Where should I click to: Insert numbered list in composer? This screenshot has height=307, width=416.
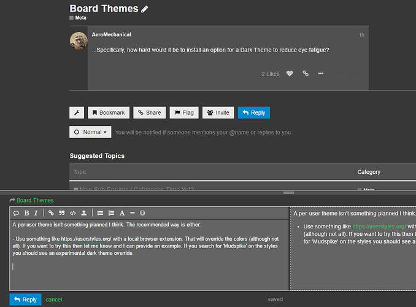(112, 213)
